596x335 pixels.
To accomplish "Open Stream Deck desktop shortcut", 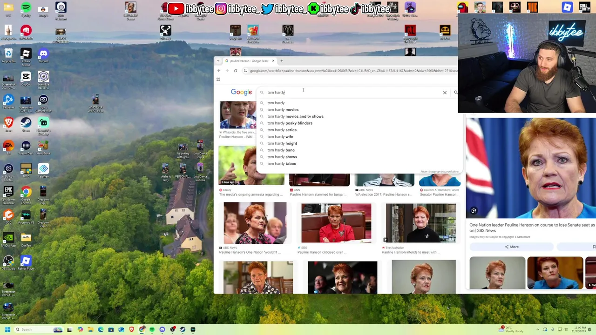I will pyautogui.click(x=26, y=147).
